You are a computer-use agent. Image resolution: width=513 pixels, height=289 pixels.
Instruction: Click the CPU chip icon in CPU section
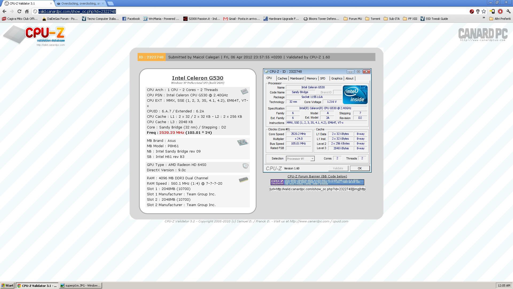pos(244,92)
